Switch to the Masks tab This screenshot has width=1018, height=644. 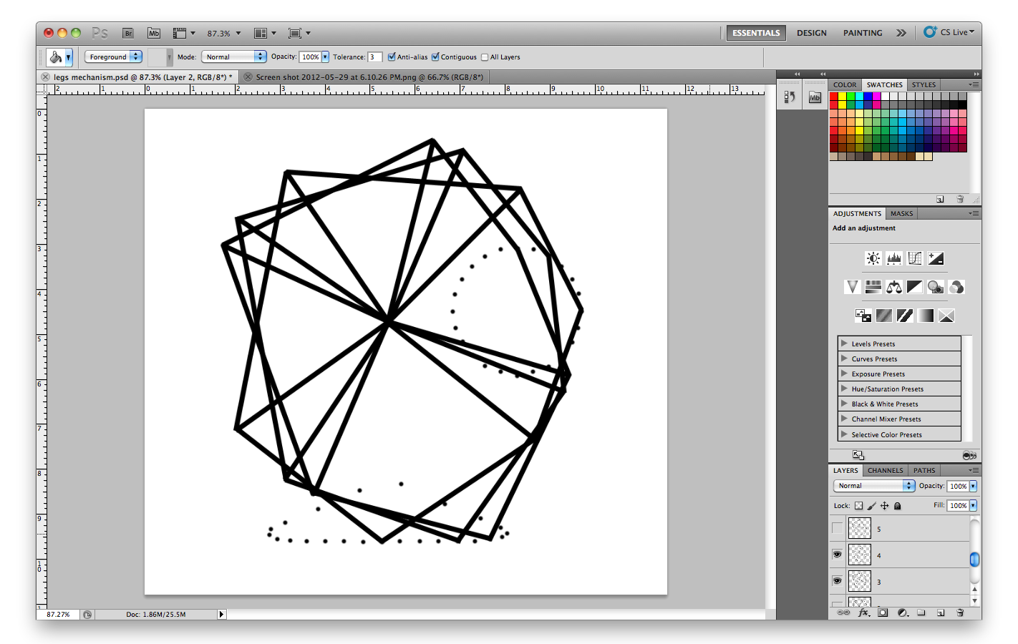click(901, 213)
